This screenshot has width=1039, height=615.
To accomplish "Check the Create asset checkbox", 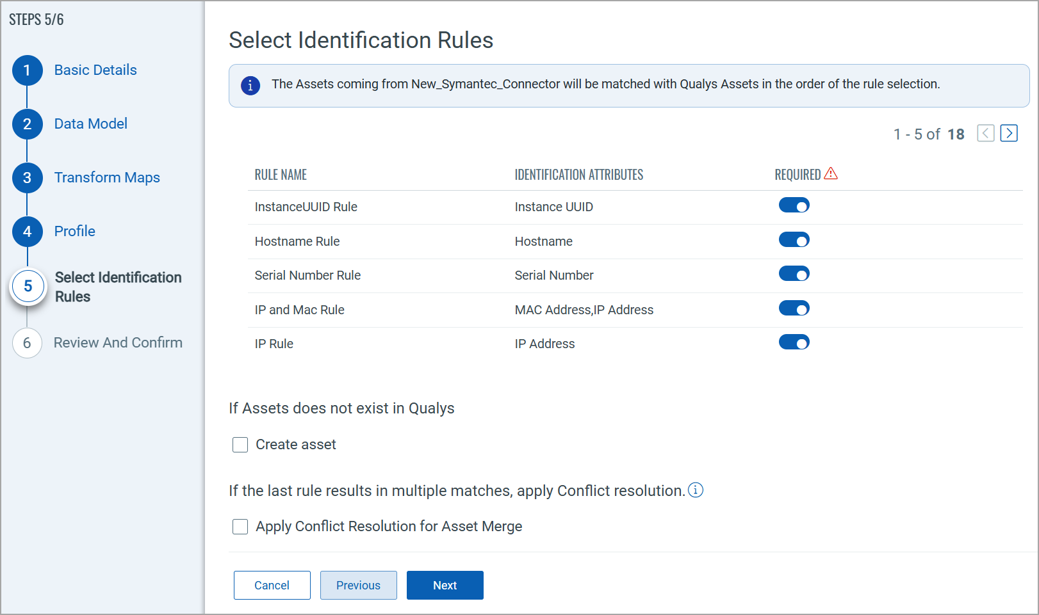I will point(240,445).
